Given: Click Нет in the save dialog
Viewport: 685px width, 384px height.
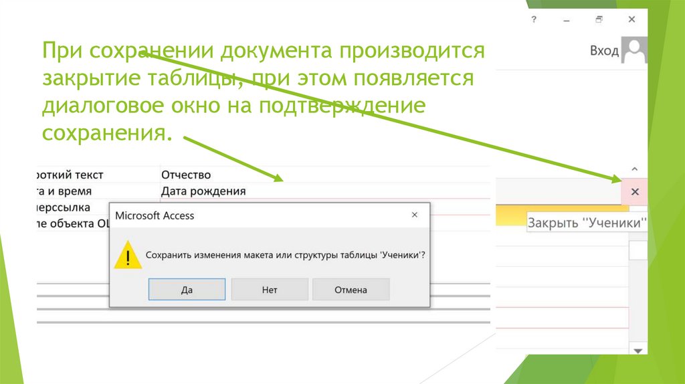Looking at the screenshot, I should 270,289.
